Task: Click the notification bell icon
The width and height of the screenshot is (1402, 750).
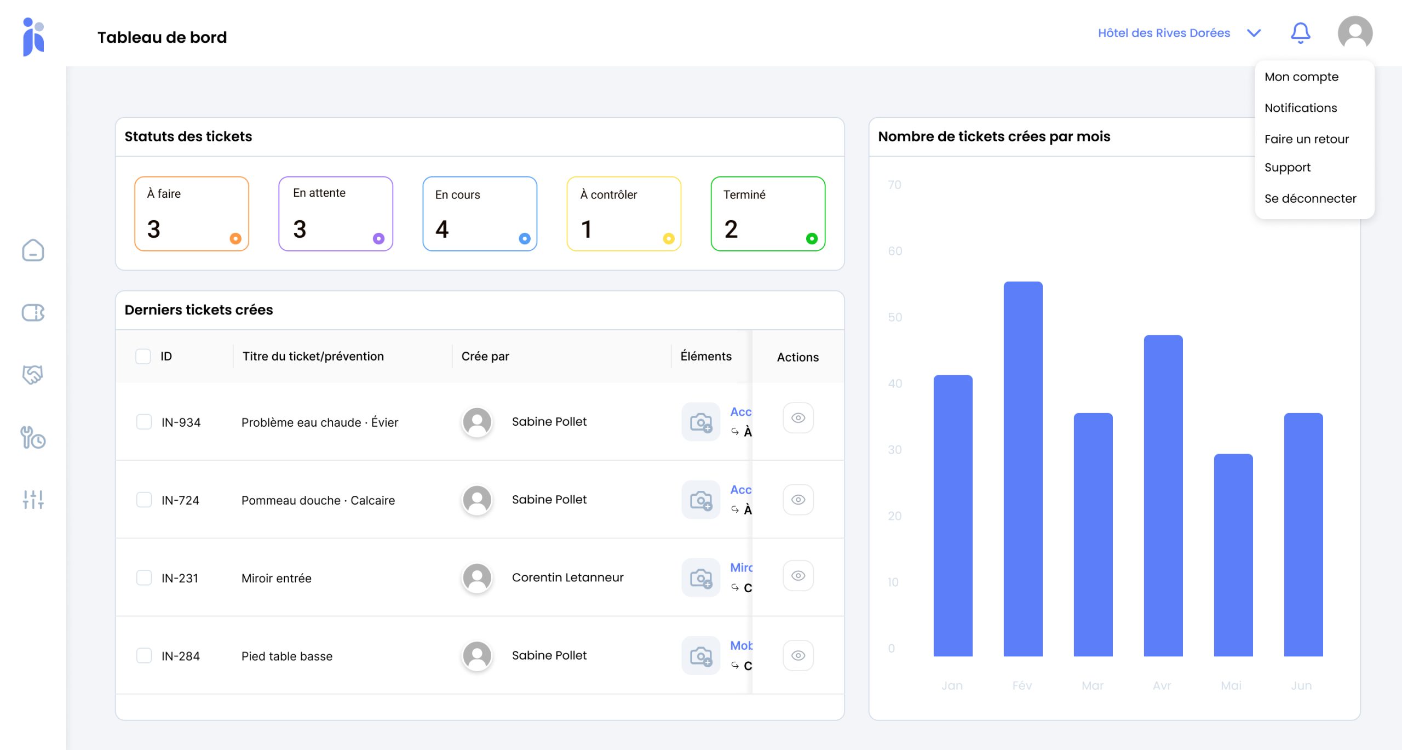Action: 1300,33
